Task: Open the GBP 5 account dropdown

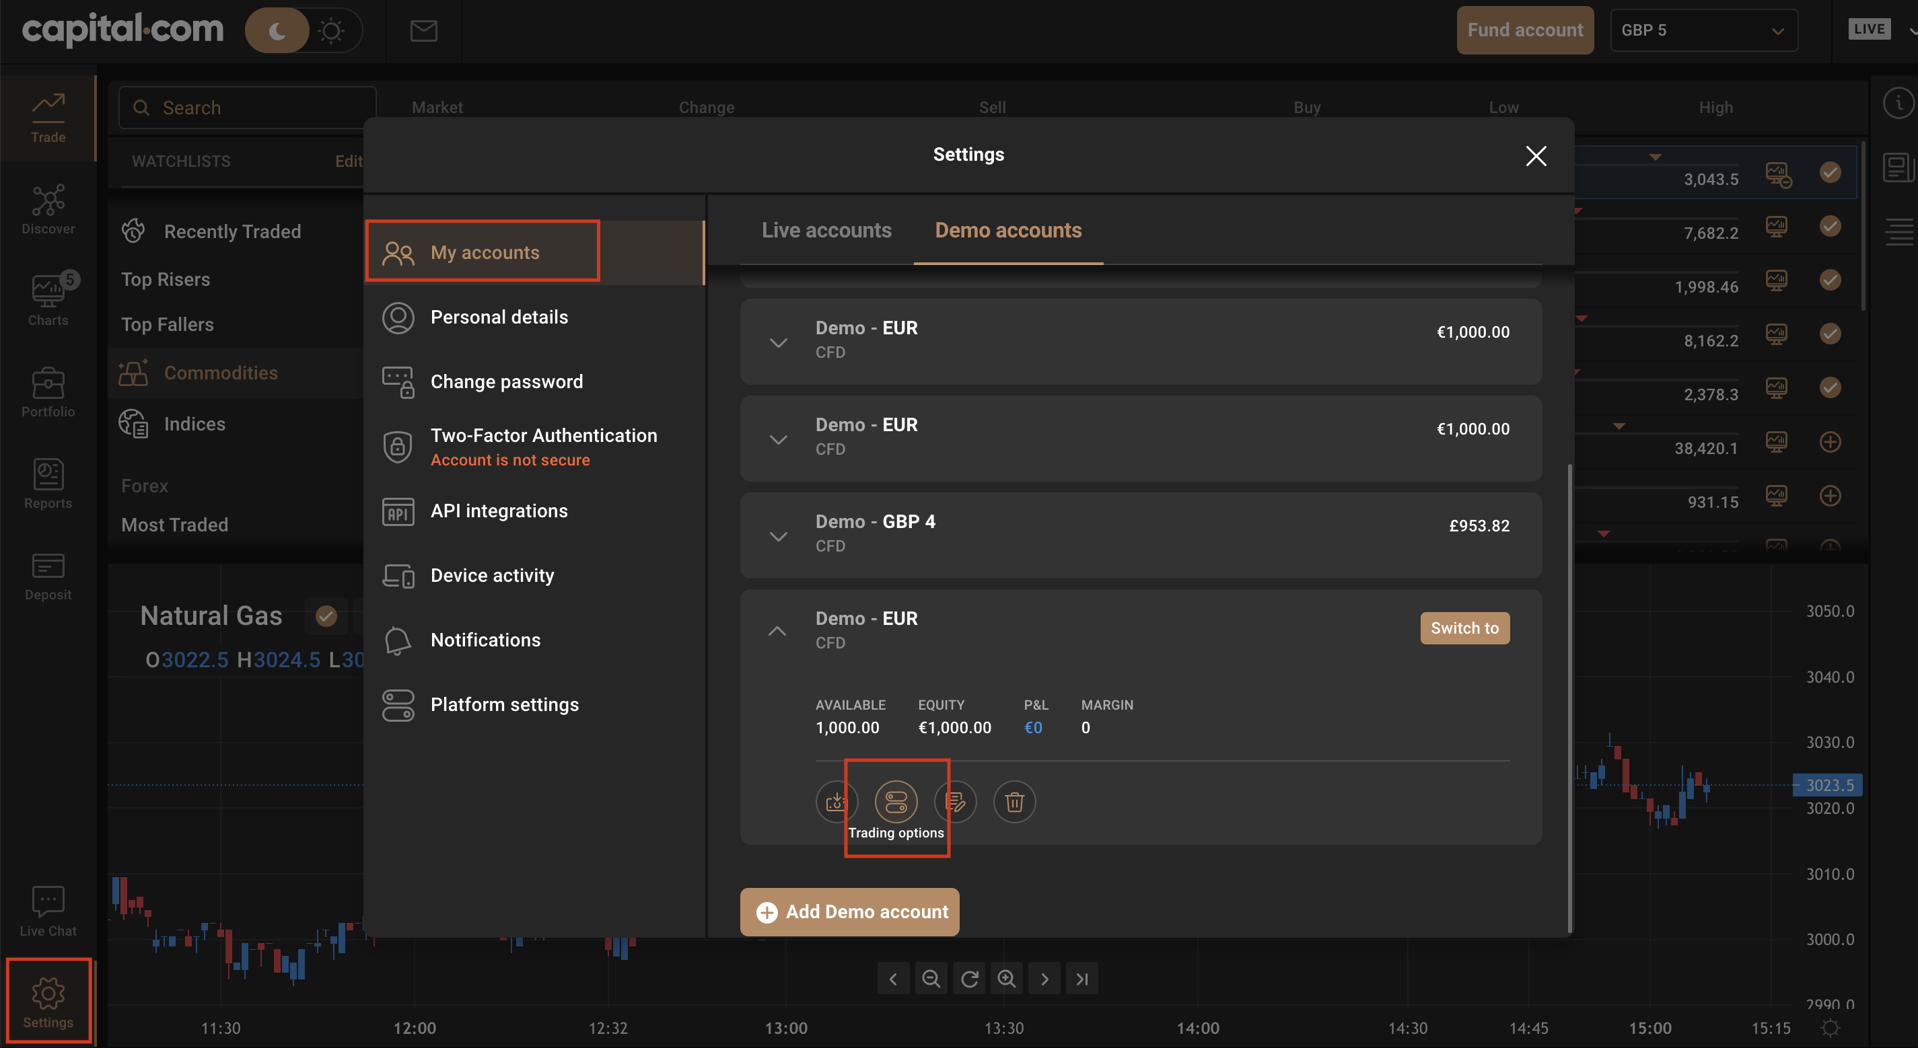Action: click(x=1703, y=30)
